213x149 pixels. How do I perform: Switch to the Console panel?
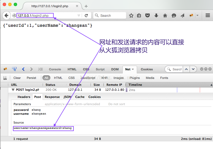tap(55, 69)
